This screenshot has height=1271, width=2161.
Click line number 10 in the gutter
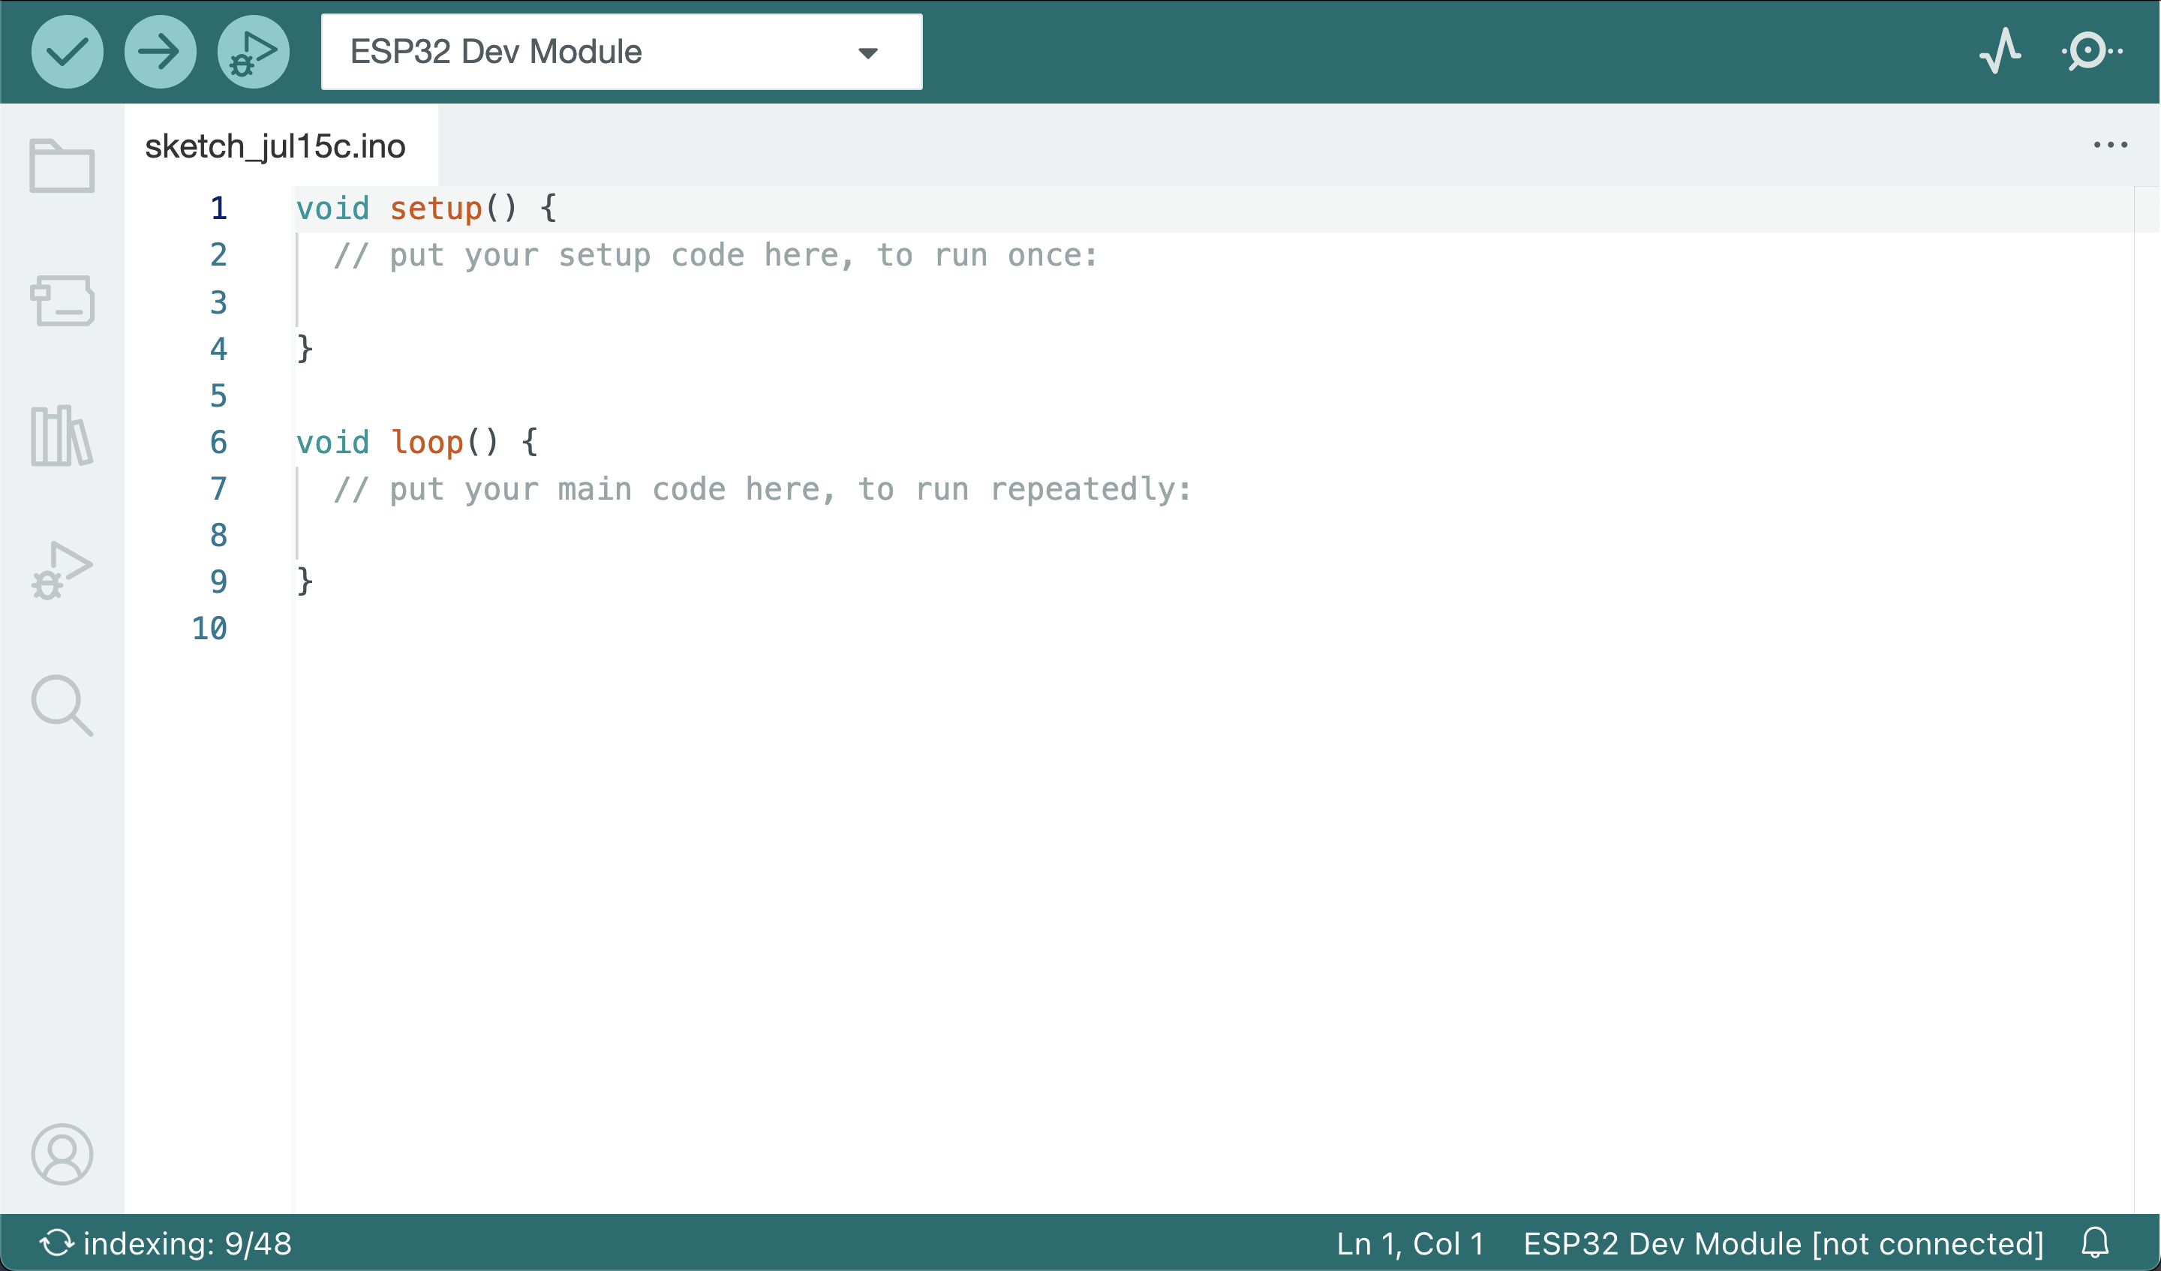point(209,629)
